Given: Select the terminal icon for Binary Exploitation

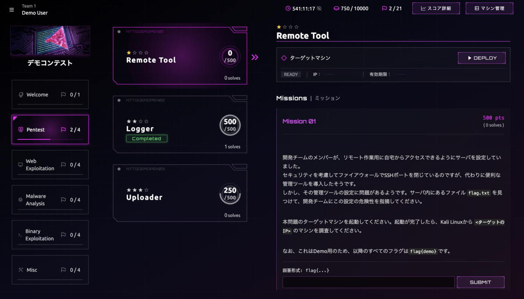Looking at the screenshot, I should click(x=21, y=234).
